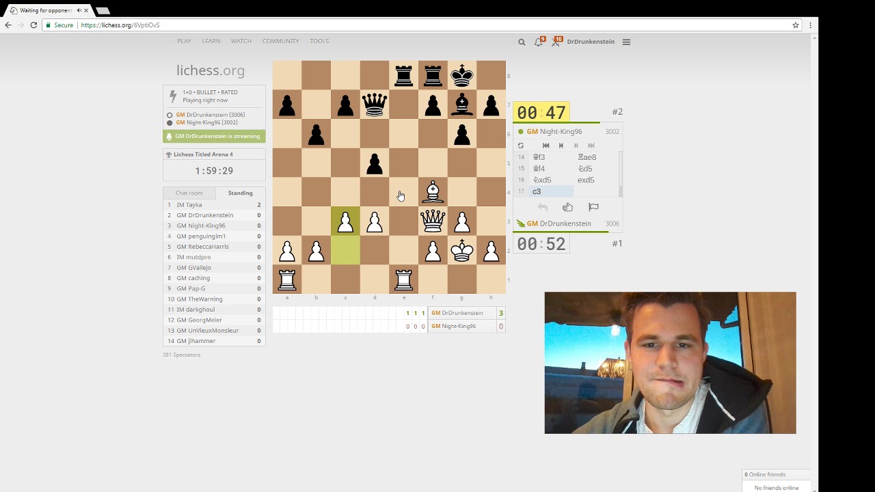Click the white rook on a1

coord(287,279)
